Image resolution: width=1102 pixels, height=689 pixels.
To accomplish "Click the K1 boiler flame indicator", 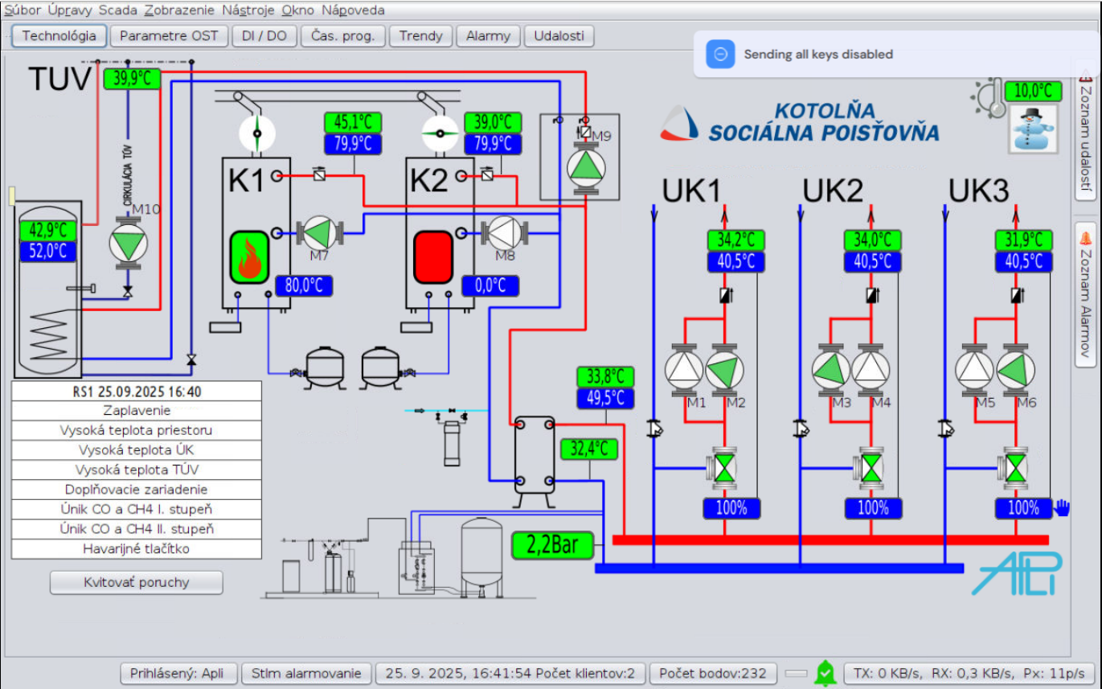I will (249, 257).
